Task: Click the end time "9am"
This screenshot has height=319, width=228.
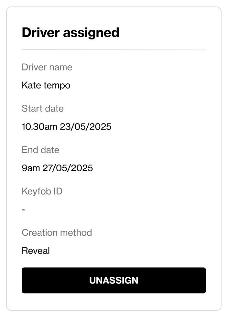Action: [31, 168]
